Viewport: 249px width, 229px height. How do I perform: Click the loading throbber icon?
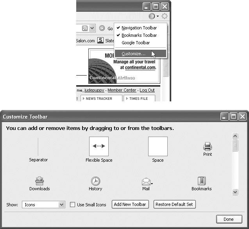165,16
